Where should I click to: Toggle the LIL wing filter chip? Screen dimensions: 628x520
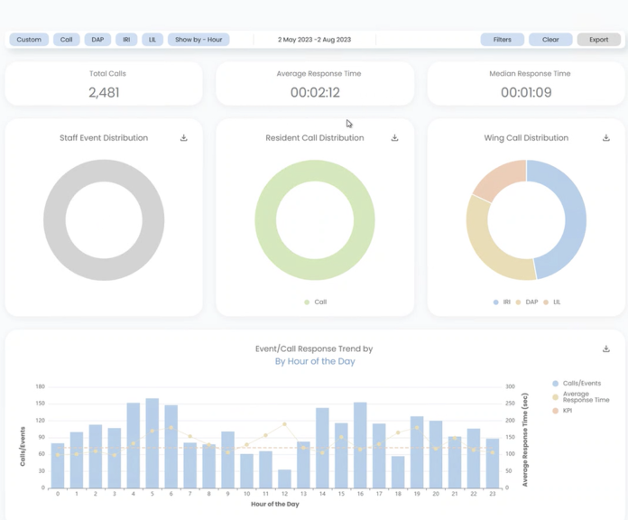152,40
